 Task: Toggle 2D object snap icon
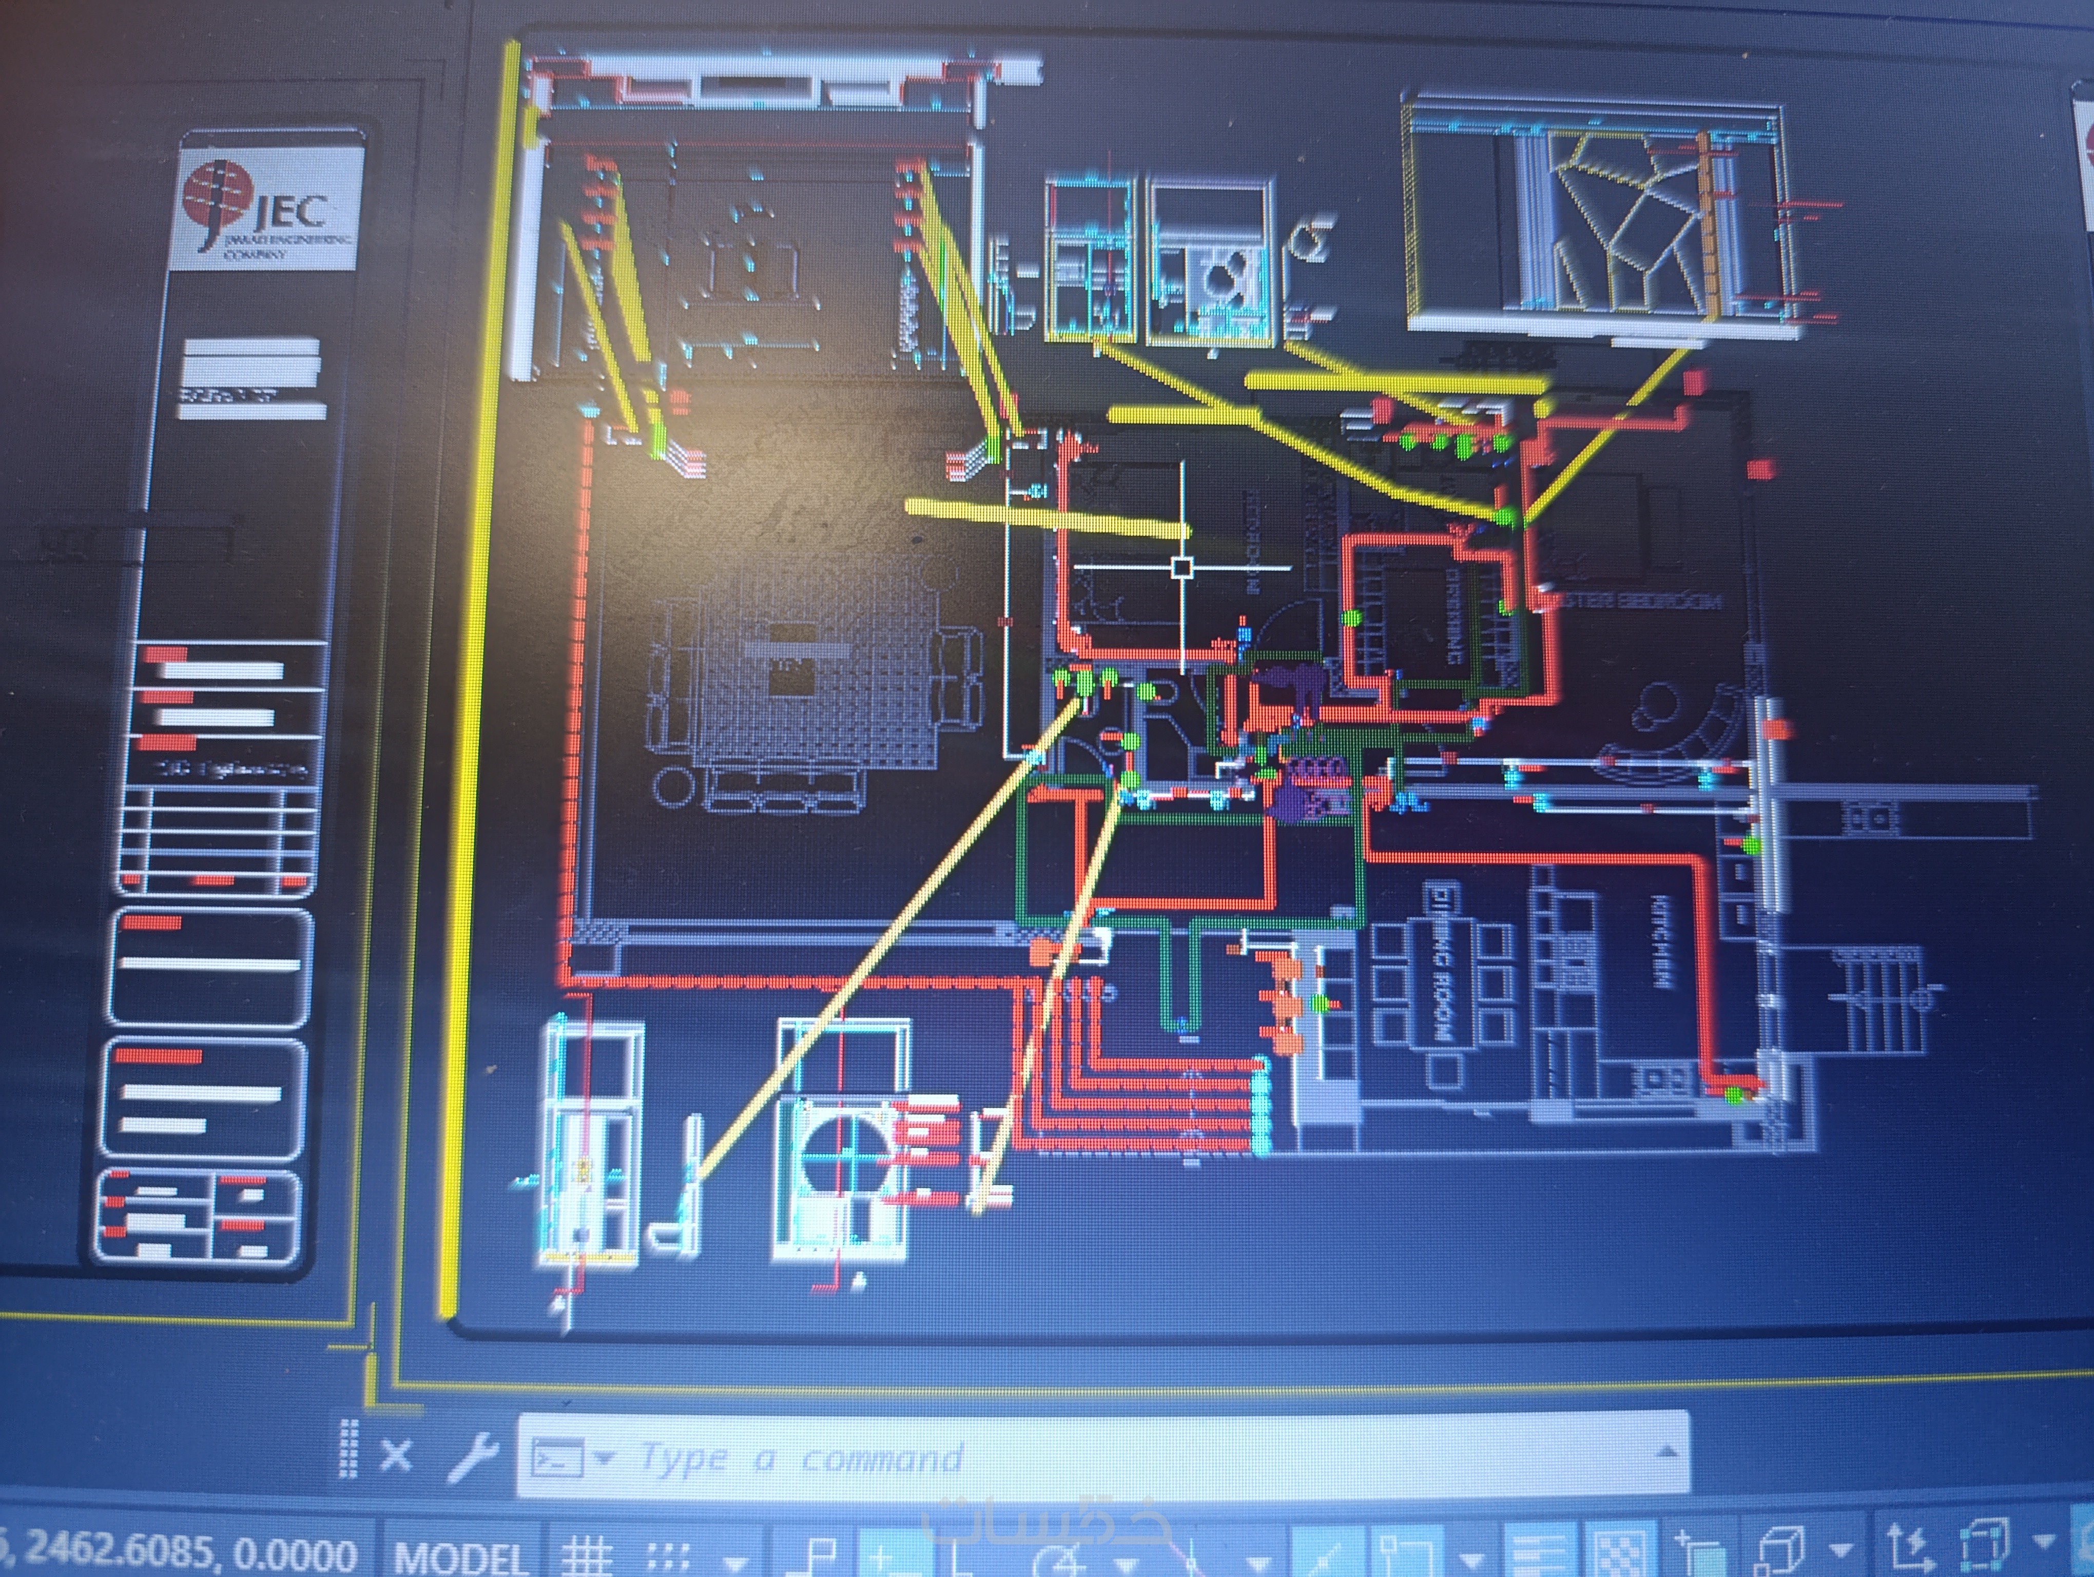point(1408,1556)
